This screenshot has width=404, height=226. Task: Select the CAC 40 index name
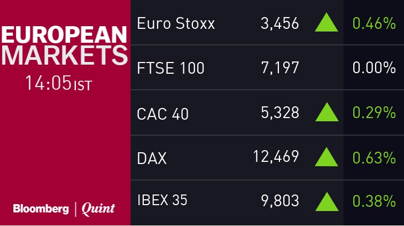(163, 113)
